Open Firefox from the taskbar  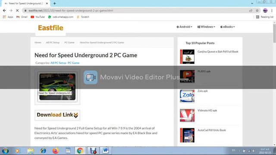pyautogui.click(x=56, y=151)
